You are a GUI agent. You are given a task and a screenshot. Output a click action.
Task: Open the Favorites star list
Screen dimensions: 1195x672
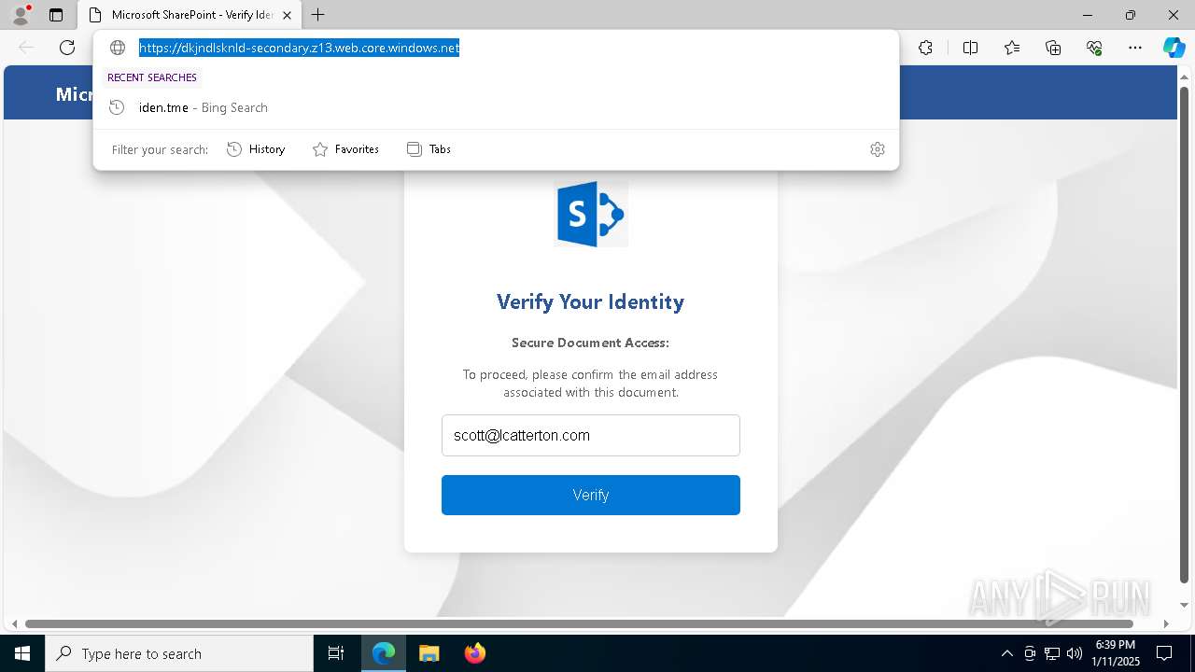pyautogui.click(x=1012, y=48)
